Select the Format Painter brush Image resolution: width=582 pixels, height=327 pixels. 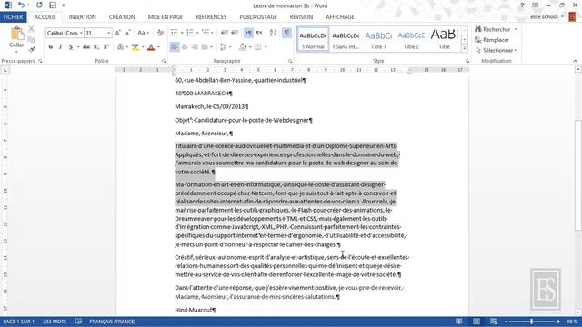[x=32, y=49]
